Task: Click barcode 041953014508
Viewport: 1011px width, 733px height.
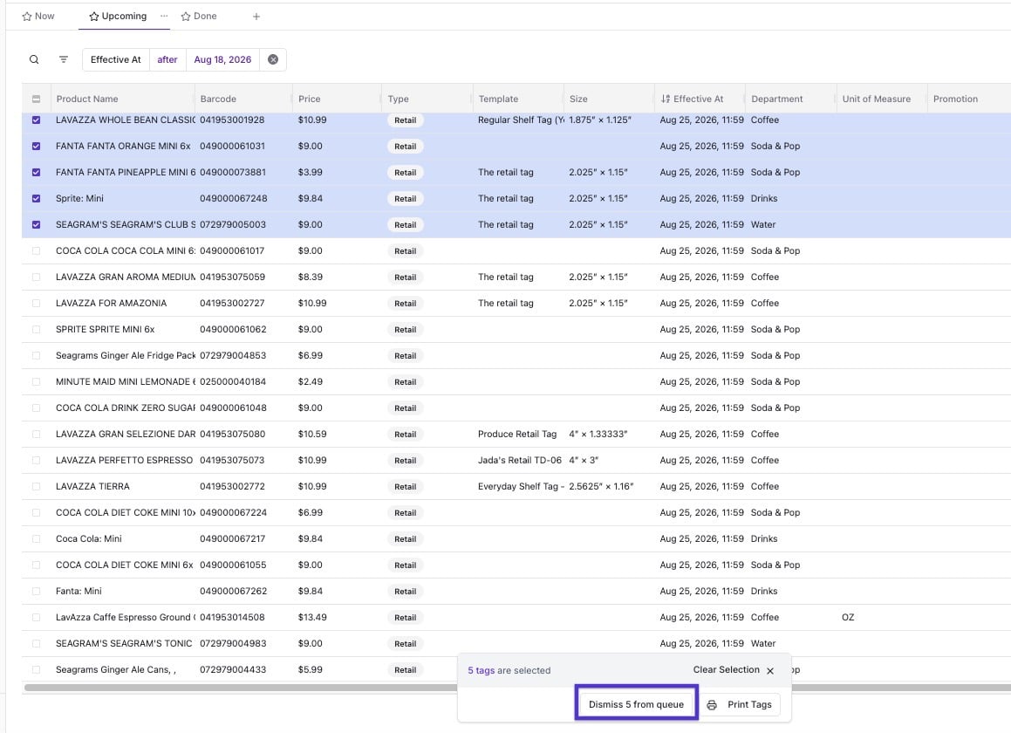Action: (232, 618)
